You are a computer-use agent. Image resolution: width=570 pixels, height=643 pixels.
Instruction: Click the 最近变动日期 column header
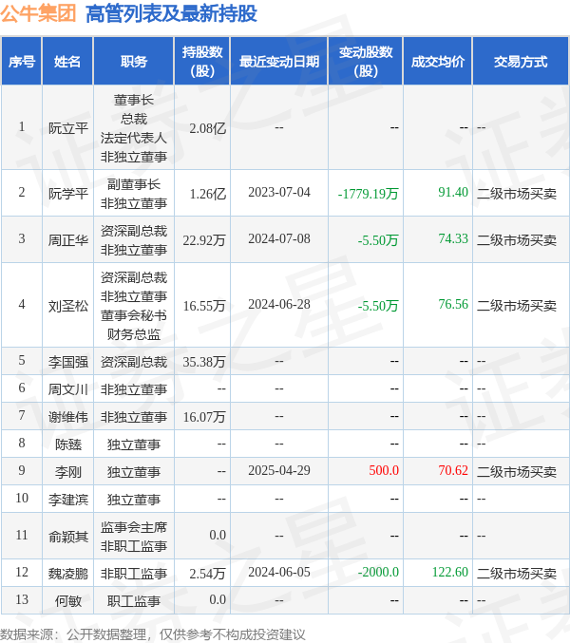click(x=279, y=62)
